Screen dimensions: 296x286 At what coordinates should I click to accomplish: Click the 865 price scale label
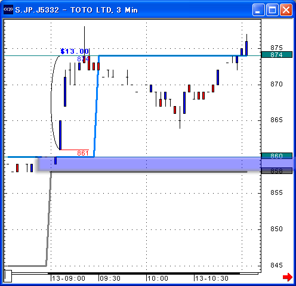[x=276, y=120]
